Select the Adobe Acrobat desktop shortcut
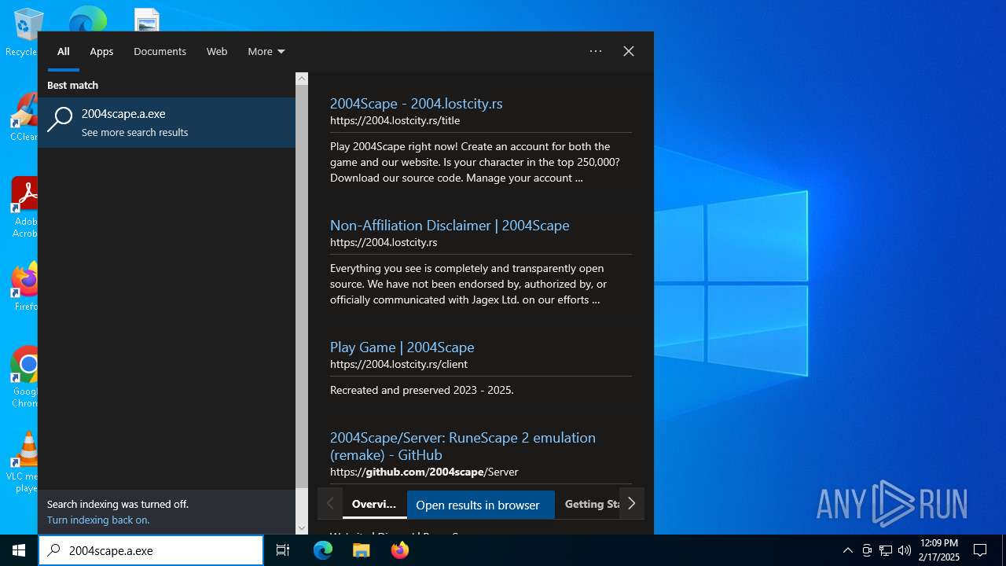 [x=24, y=207]
